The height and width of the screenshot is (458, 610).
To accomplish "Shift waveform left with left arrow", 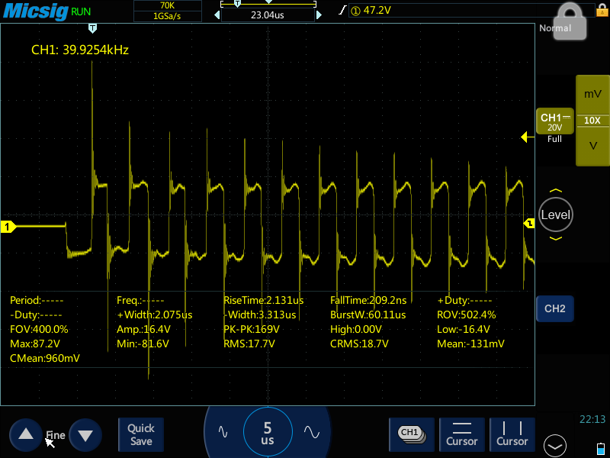I will point(217,15).
